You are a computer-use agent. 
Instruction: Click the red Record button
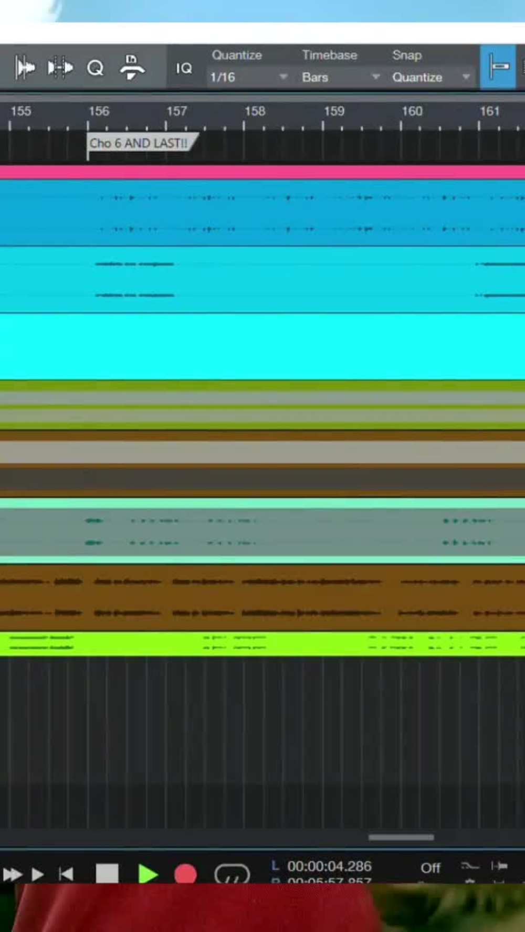tap(185, 874)
